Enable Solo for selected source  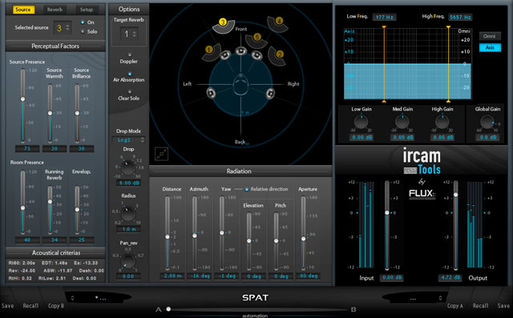click(x=83, y=32)
